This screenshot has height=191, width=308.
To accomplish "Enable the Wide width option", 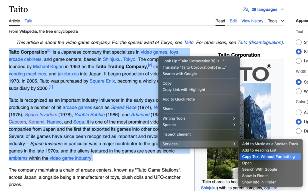I will pos(298,91).
